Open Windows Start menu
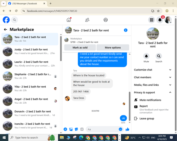Viewport: 177px width, 141px height. (4, 137)
